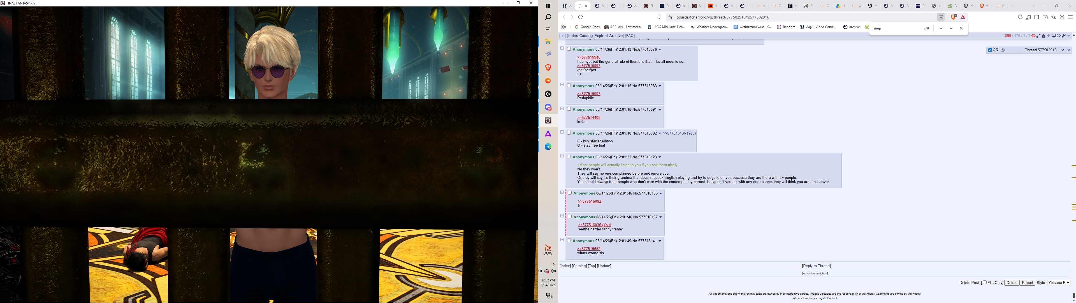
Task: Open Brave Rewards triangle icon in address bar
Action: coord(963,17)
